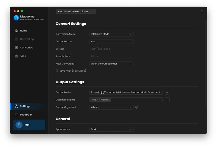Enable Save lyrics checkbox
This screenshot has height=147, width=217.
click(x=57, y=71)
